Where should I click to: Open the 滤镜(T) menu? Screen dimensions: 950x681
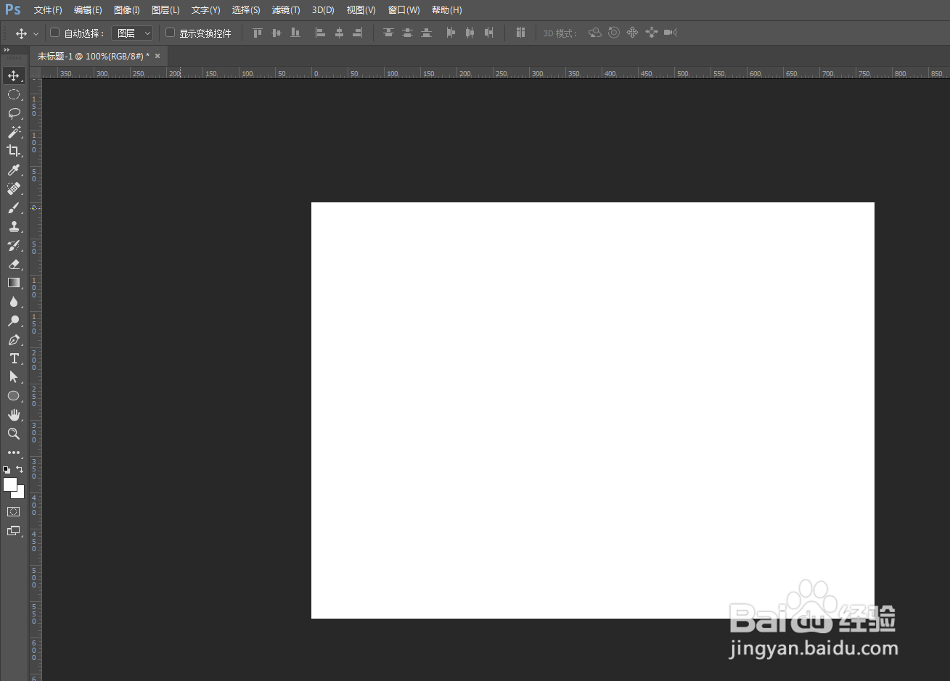pyautogui.click(x=286, y=10)
